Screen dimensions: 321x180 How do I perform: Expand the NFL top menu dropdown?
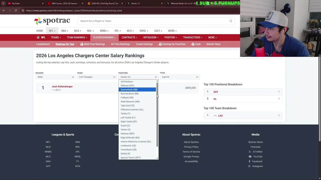[x=52, y=31]
